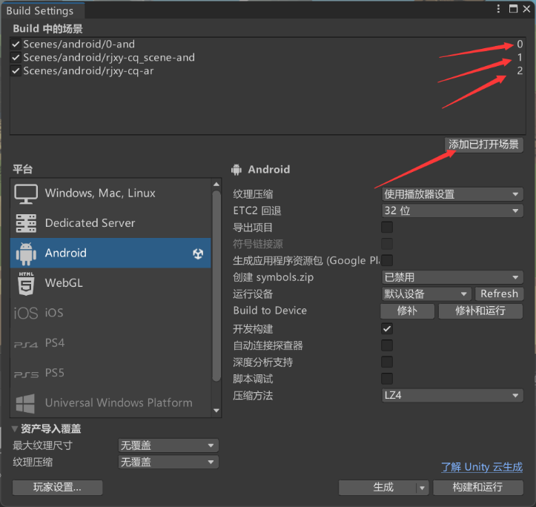Open the ETC2 回退 32 位 dropdown
Image resolution: width=536 pixels, height=507 pixels.
[x=452, y=211]
